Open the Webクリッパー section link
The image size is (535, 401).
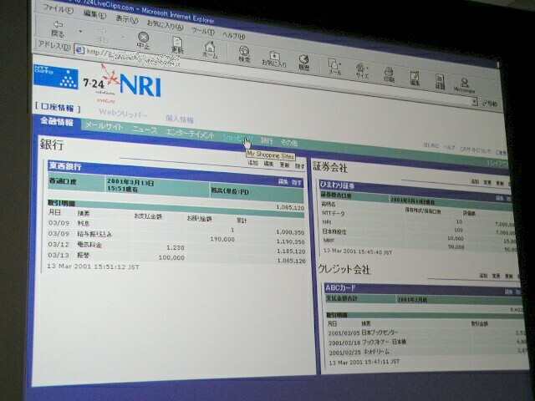click(x=123, y=112)
